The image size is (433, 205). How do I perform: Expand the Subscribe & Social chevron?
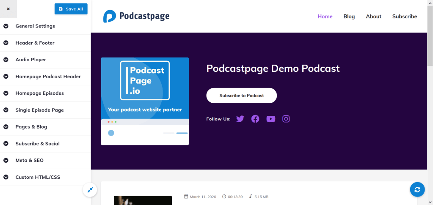tap(6, 144)
